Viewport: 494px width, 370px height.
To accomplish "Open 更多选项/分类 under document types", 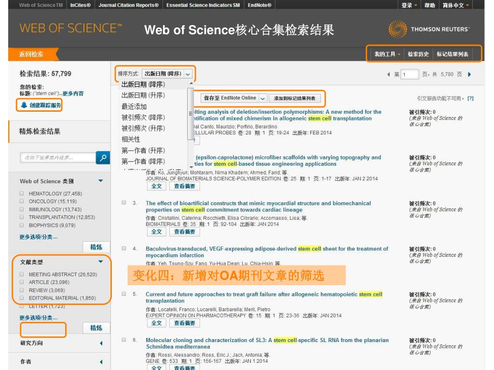I will pos(39,318).
